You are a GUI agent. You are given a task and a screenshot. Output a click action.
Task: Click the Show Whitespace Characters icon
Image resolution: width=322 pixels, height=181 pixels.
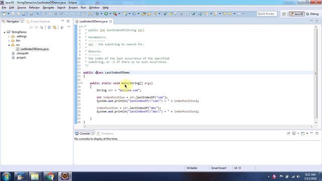click(x=187, y=14)
